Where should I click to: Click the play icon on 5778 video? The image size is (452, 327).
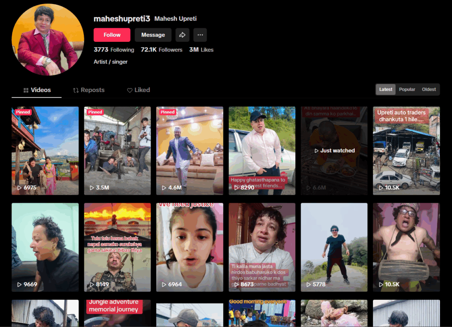coord(309,284)
